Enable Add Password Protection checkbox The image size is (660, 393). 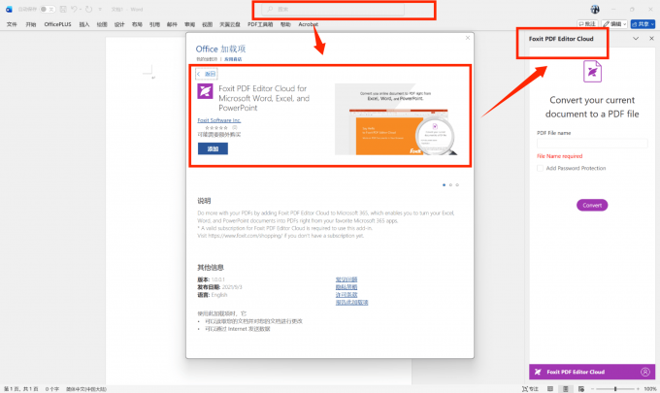(540, 168)
